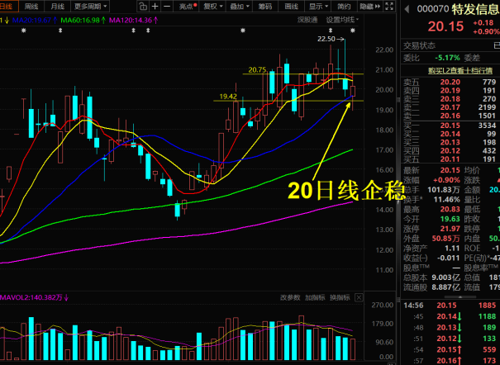Select the 日线 daily period tab

click(7, 6)
